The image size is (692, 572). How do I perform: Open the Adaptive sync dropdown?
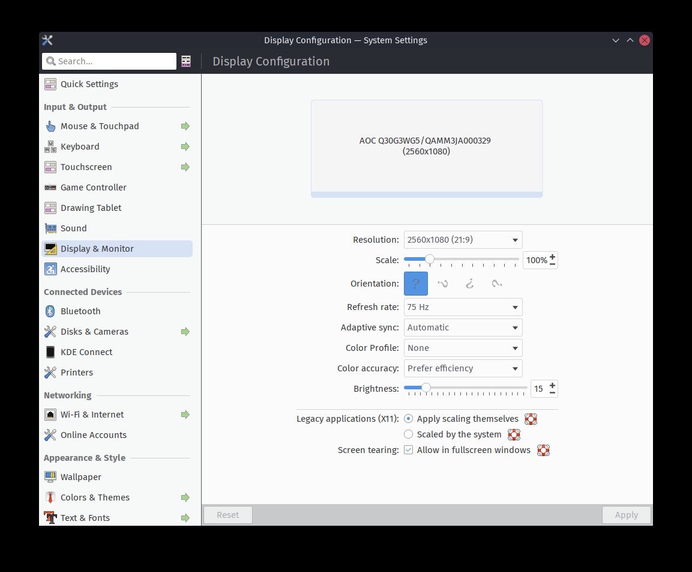(x=463, y=327)
